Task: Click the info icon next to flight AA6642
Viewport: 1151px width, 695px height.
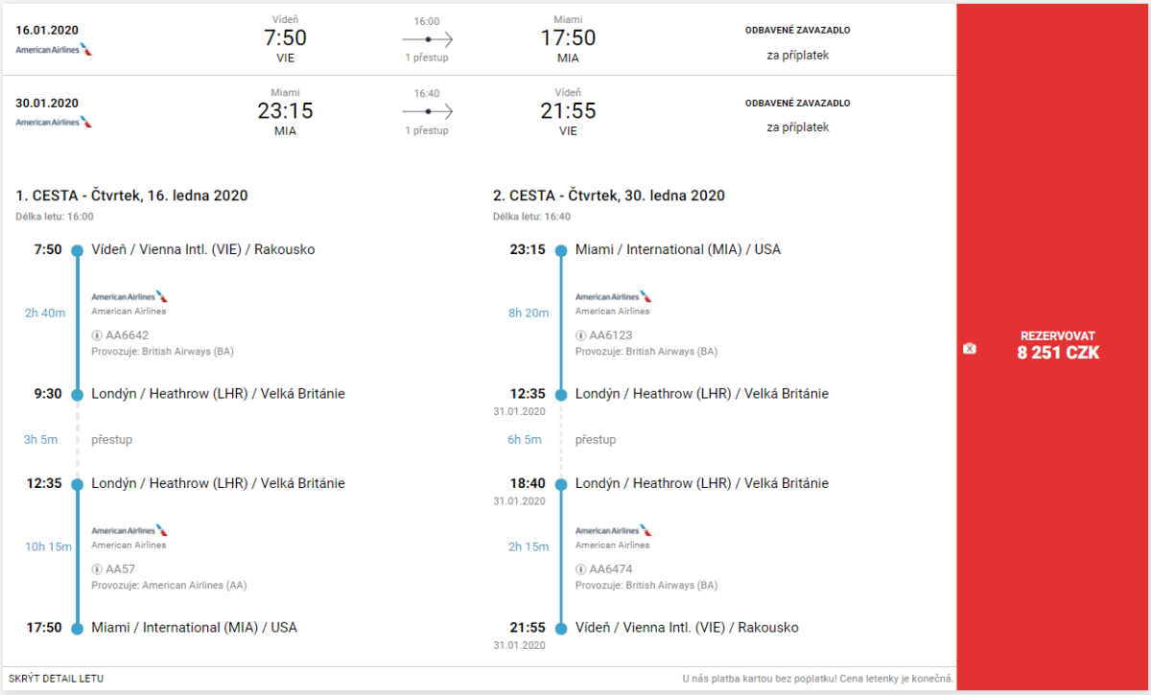Action: tap(97, 336)
